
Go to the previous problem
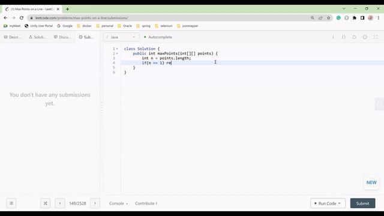coord(60,203)
